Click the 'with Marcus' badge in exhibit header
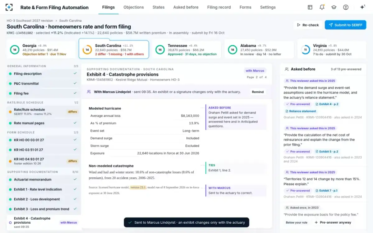 255,71
